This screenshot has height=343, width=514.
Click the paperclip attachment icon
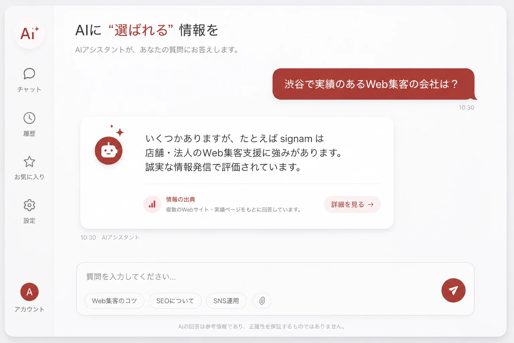point(262,301)
